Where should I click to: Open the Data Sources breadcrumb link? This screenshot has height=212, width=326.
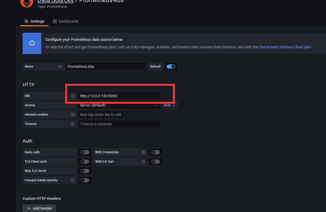(56, 1)
